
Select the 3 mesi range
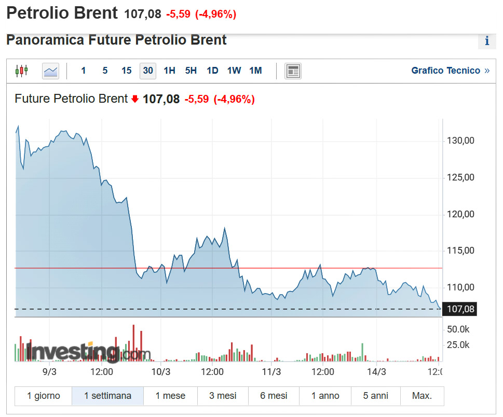coord(223,396)
